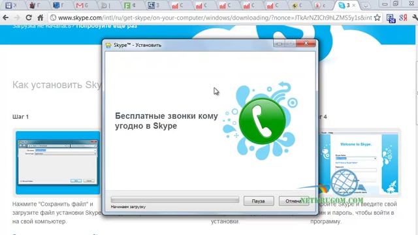
Task: Click the 'Шаг 1' heading
Action: click(x=20, y=117)
